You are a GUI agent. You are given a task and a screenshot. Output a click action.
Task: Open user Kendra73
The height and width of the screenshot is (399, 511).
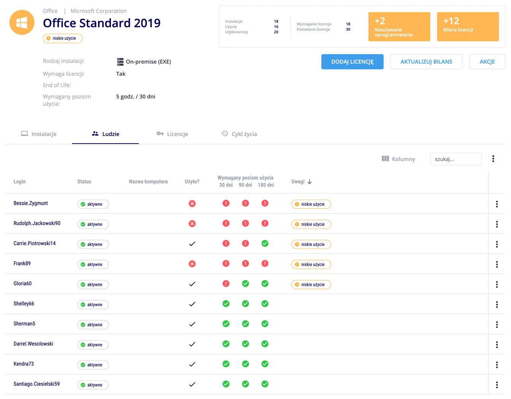tap(24, 364)
